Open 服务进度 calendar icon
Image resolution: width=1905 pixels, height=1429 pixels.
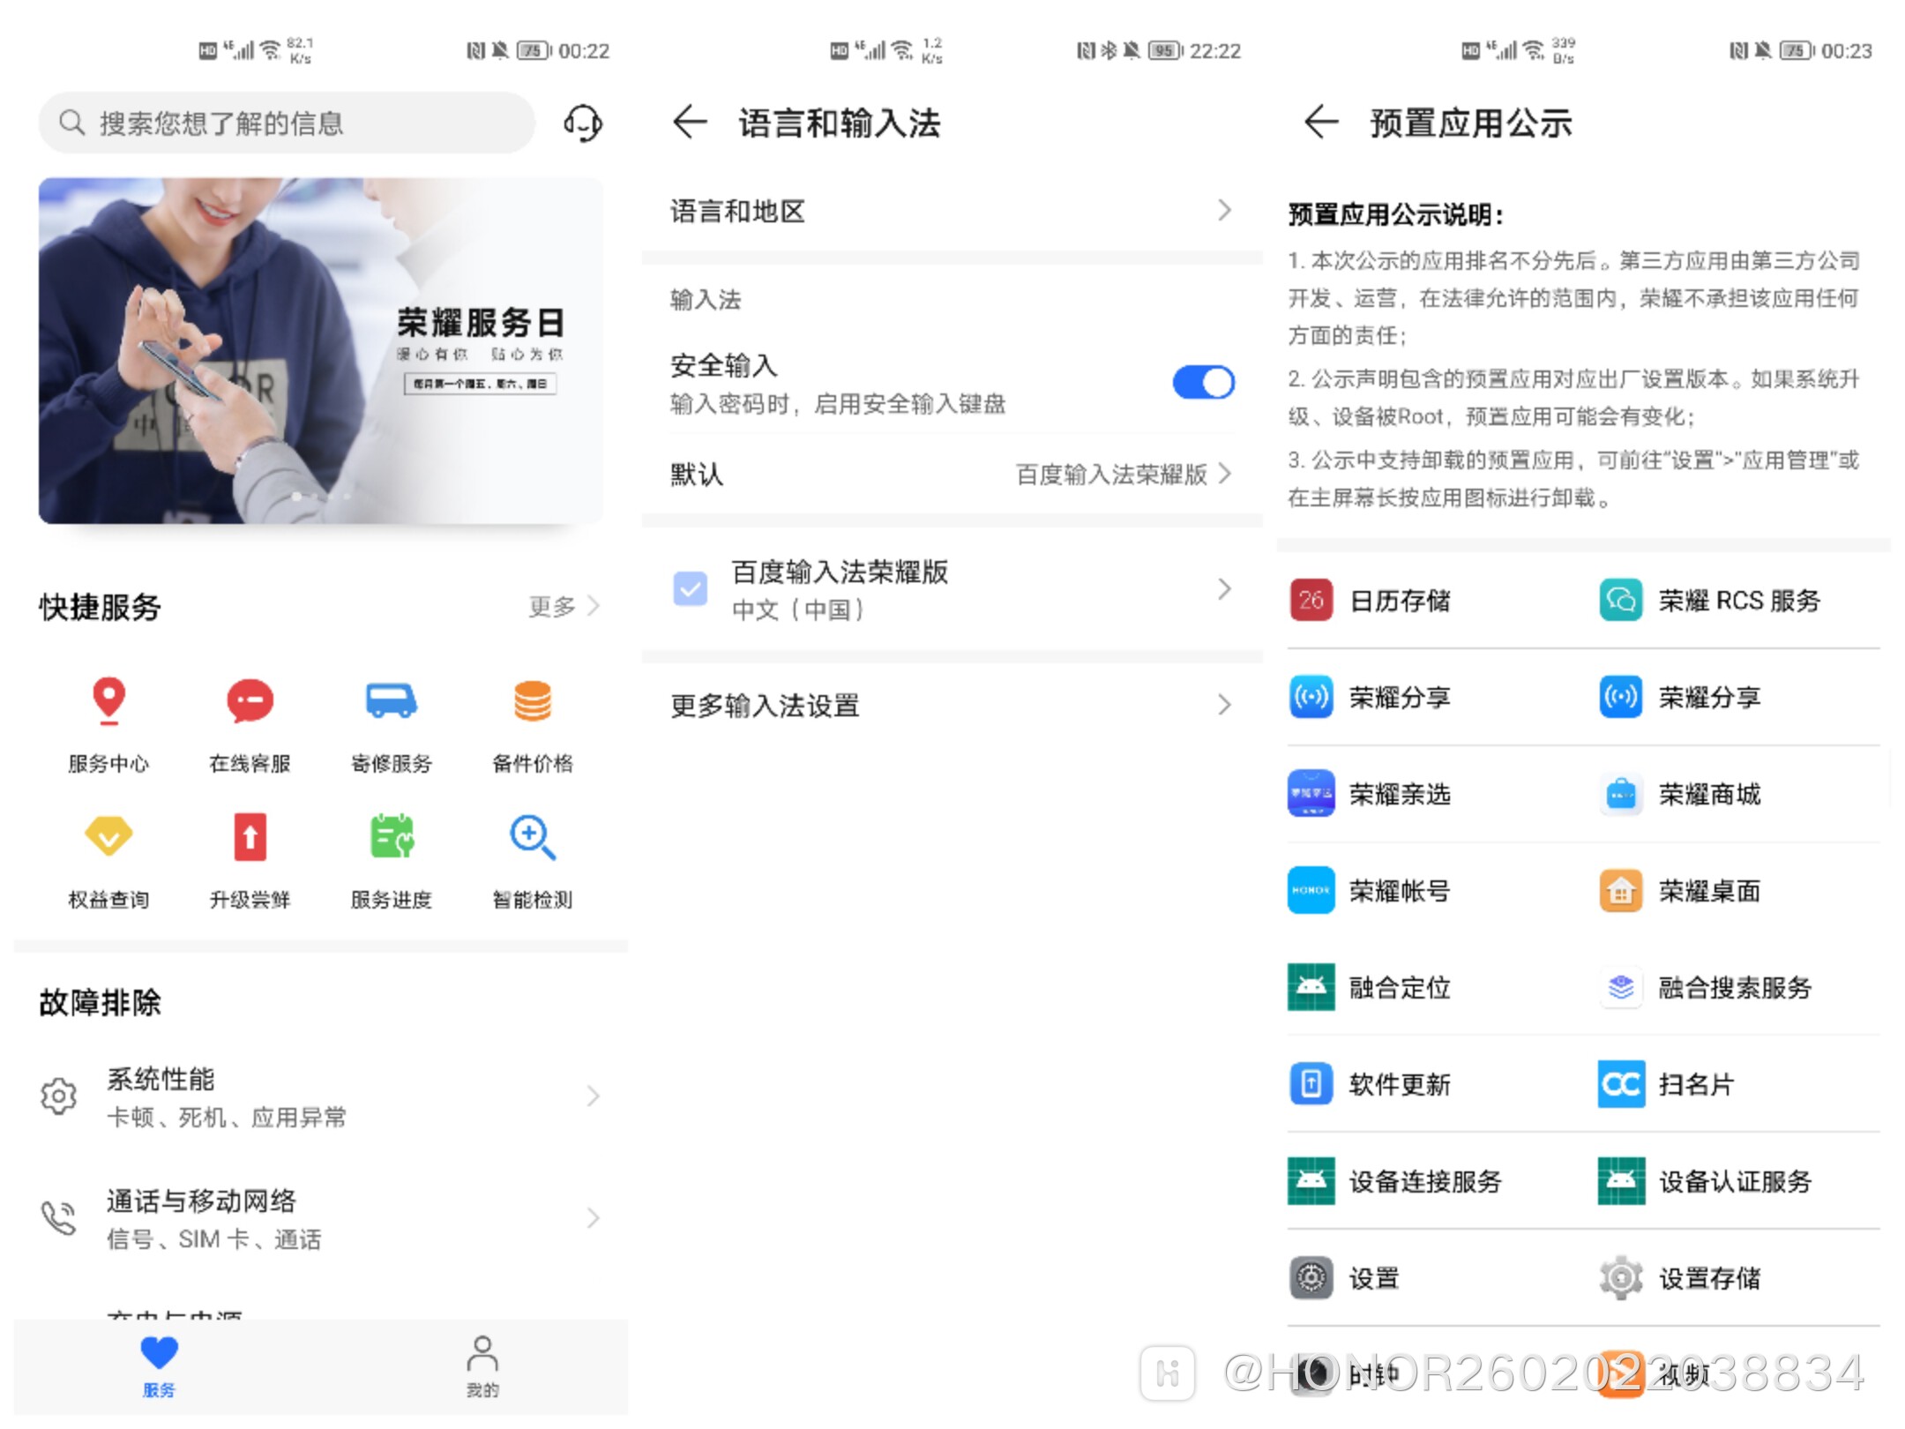click(x=392, y=836)
